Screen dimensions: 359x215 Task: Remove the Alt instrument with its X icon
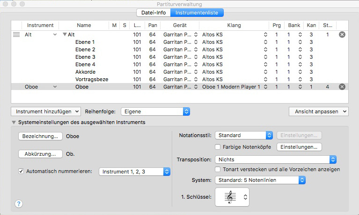point(342,35)
